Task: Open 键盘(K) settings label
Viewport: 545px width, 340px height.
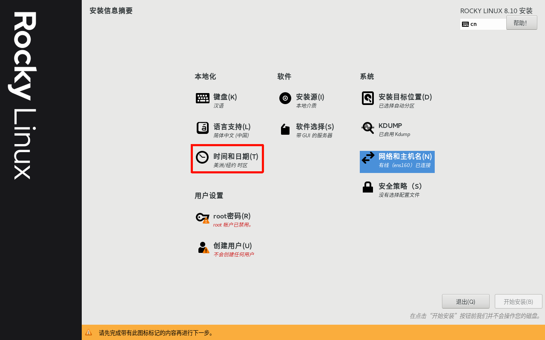Action: click(225, 97)
